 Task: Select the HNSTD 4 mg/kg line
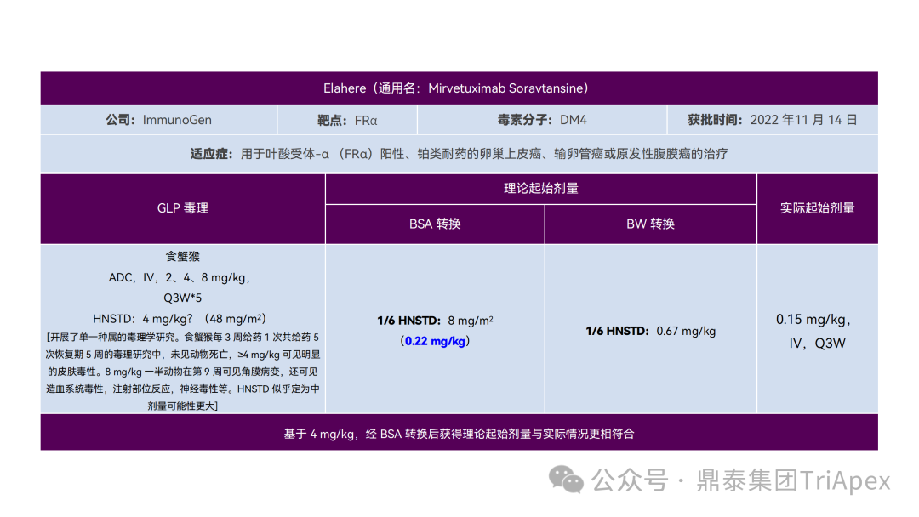(x=181, y=319)
